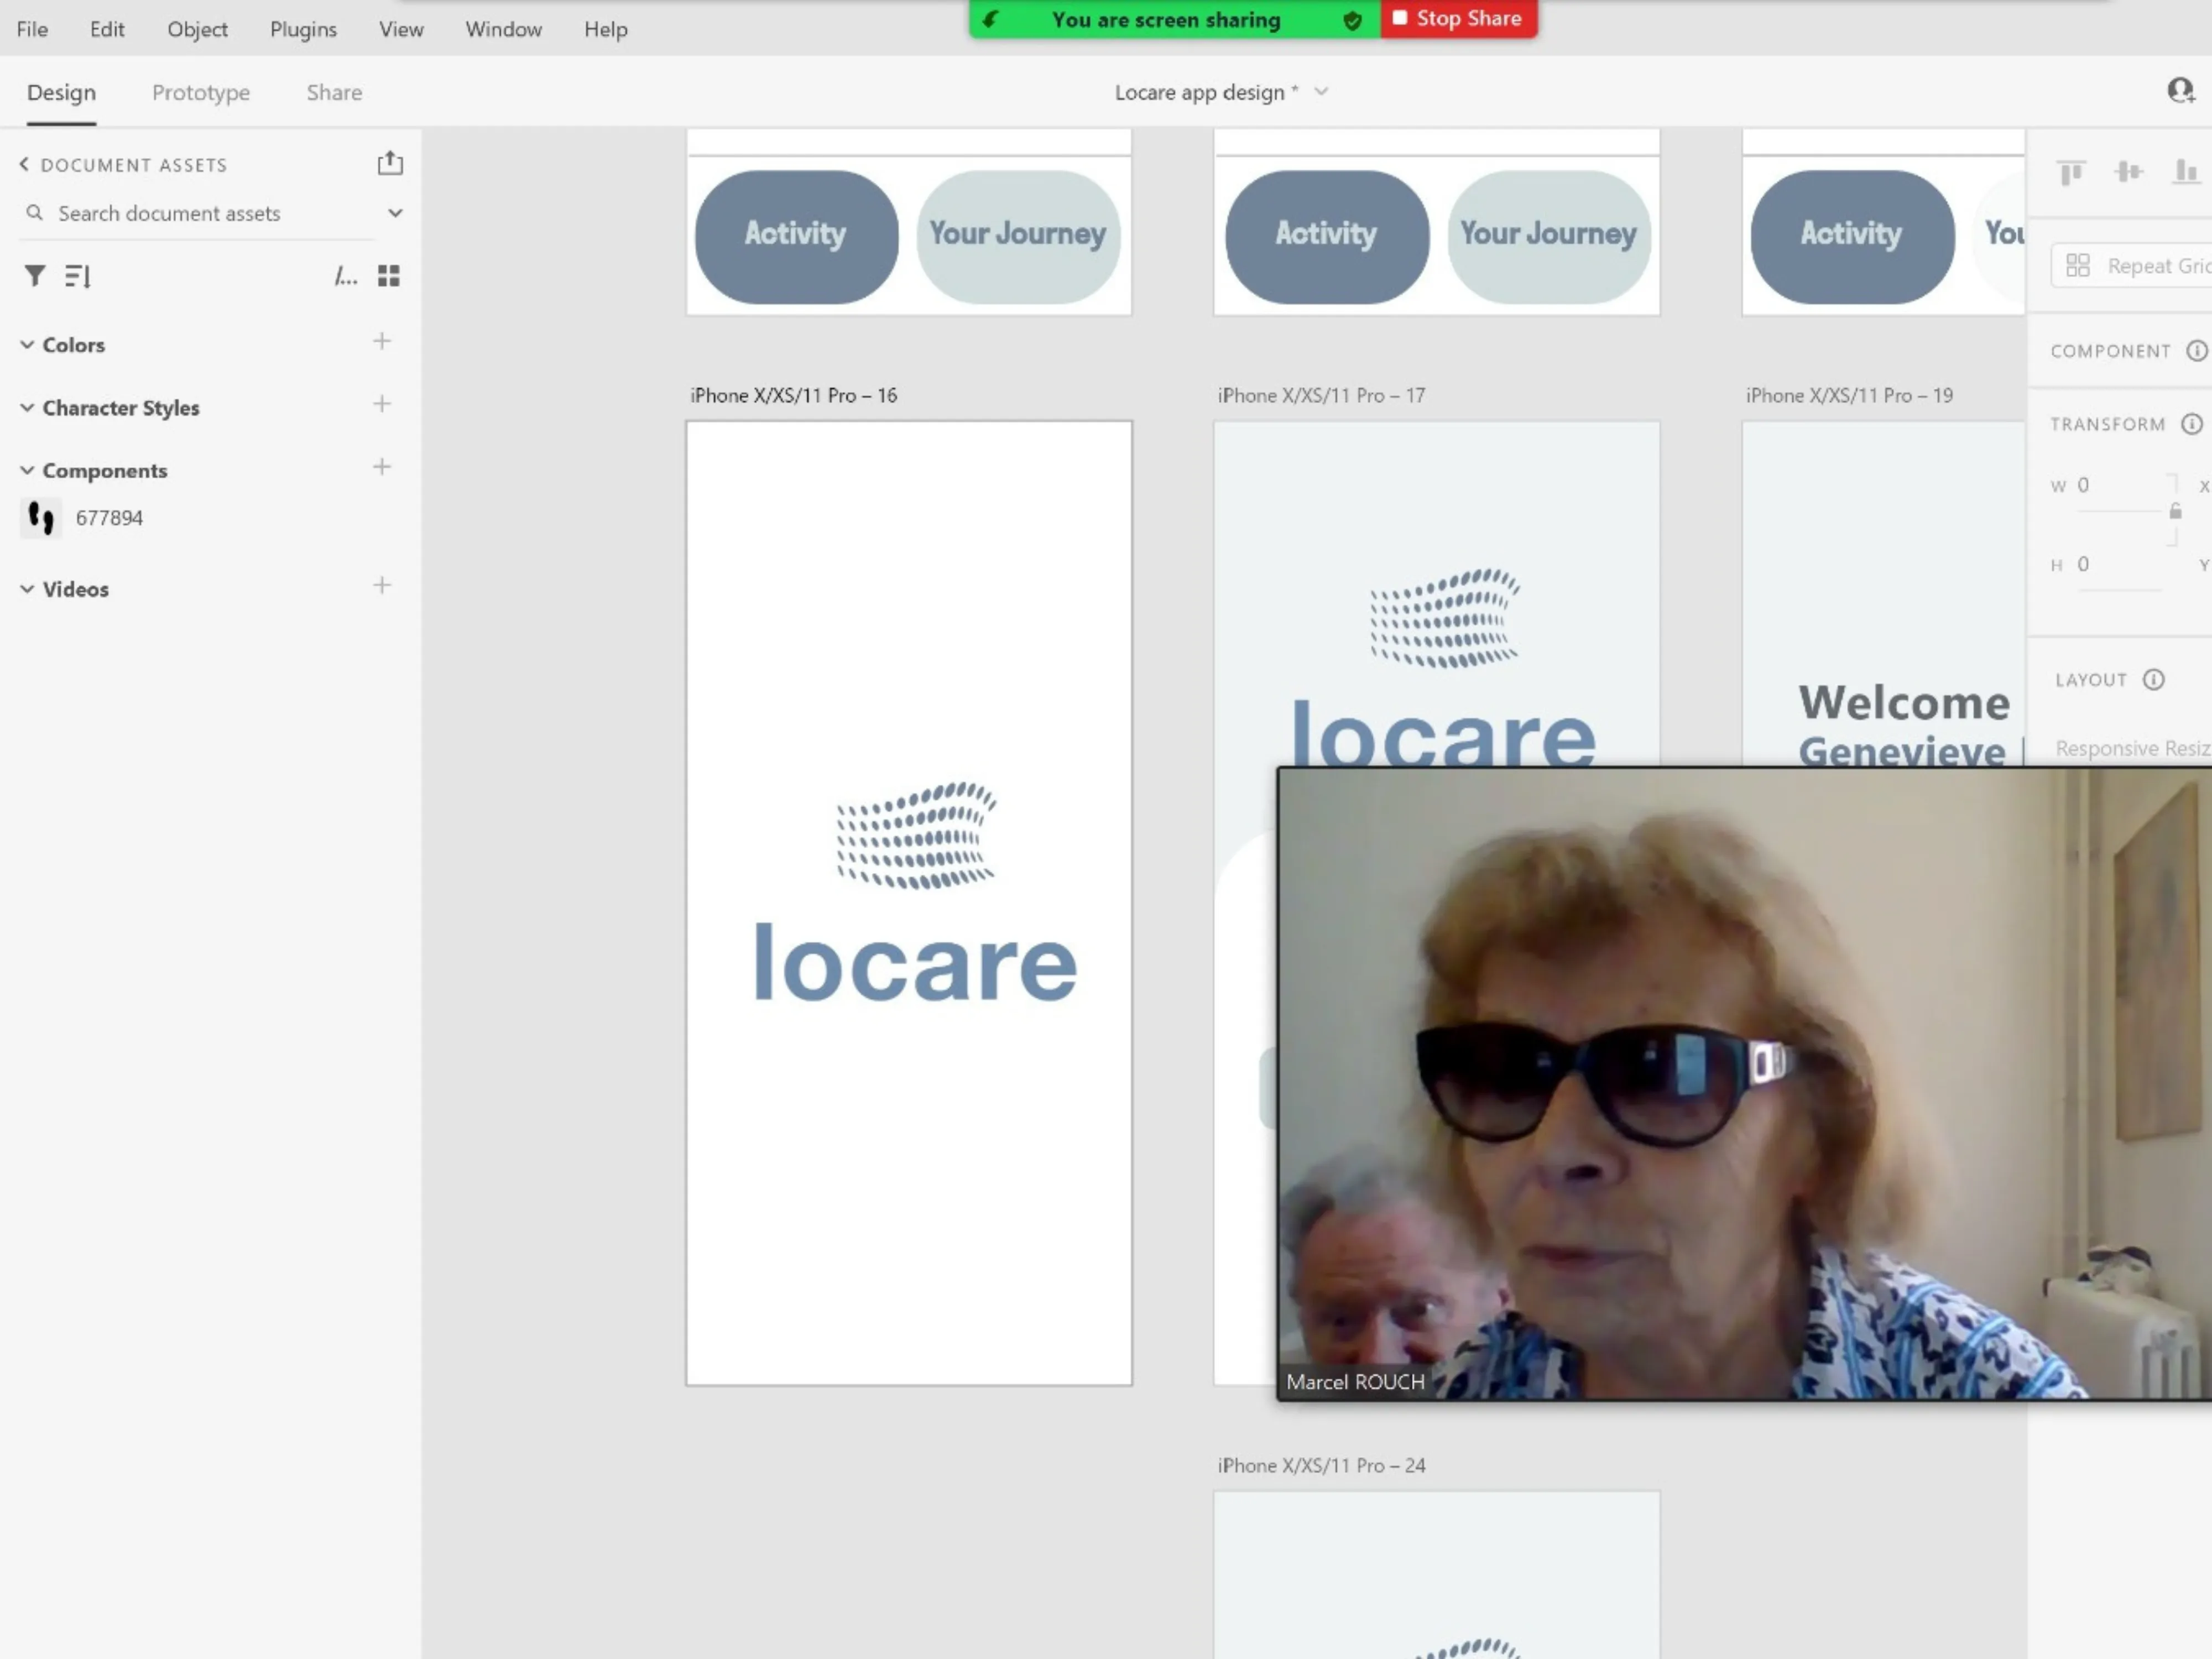Click the invite to document user icon
The height and width of the screenshot is (1659, 2212).
click(2180, 91)
